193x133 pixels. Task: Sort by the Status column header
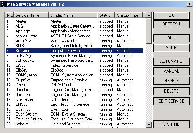pos(106,15)
